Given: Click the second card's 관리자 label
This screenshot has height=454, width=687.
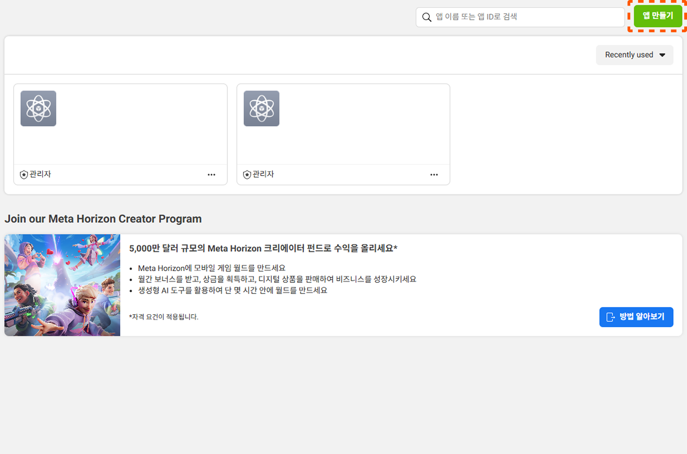Looking at the screenshot, I should 263,174.
